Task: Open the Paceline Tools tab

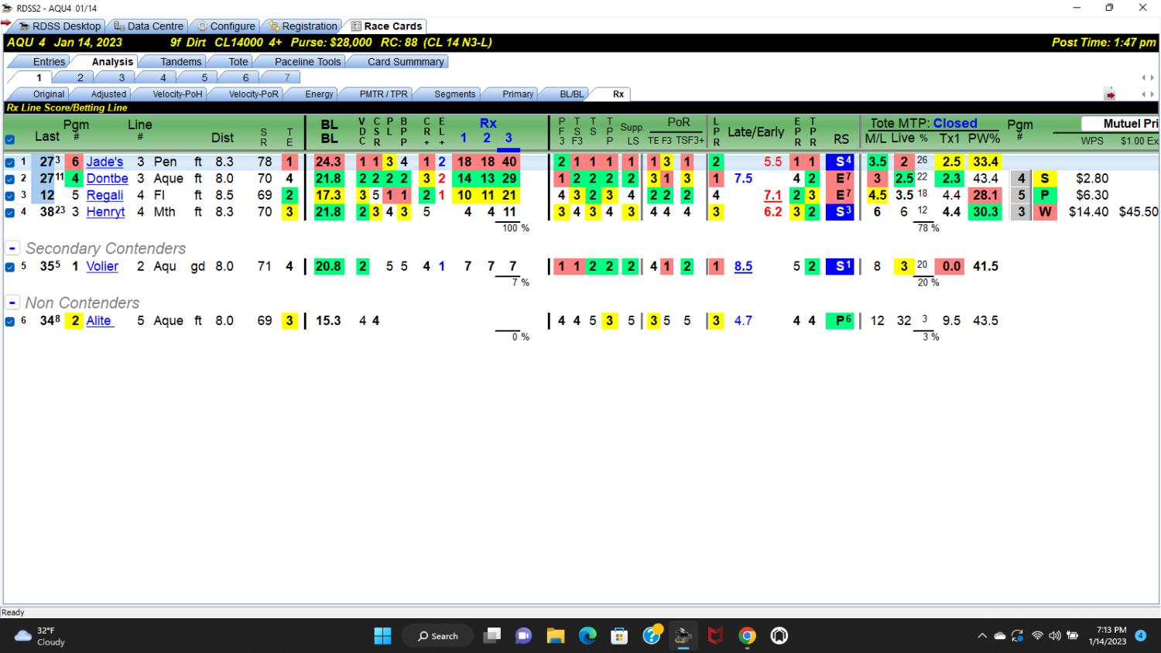Action: click(x=307, y=61)
